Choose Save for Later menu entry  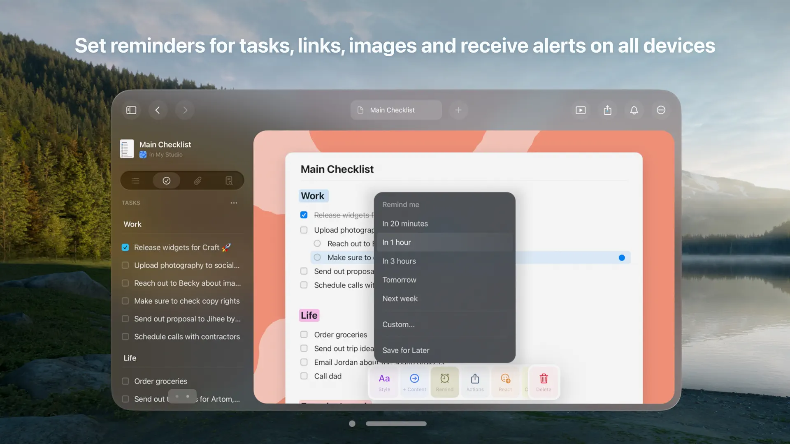pyautogui.click(x=406, y=350)
